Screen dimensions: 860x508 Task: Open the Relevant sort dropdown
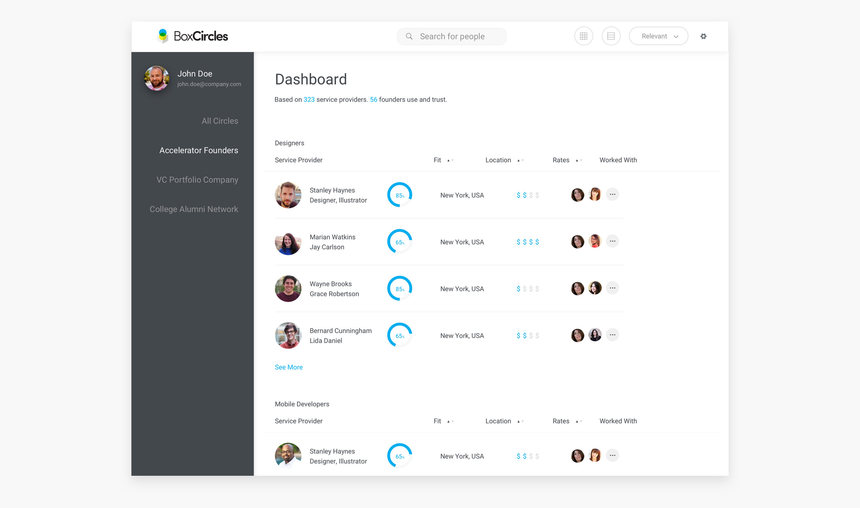pyautogui.click(x=658, y=36)
